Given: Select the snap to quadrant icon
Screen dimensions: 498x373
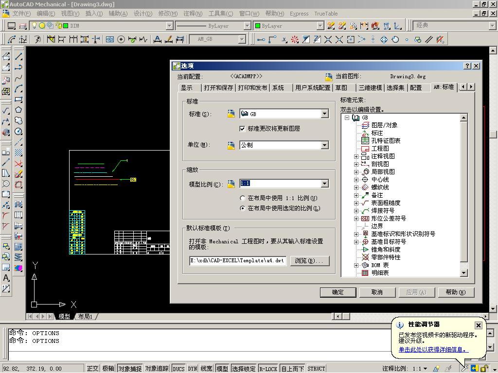Looking at the screenshot, I should click(x=384, y=39).
